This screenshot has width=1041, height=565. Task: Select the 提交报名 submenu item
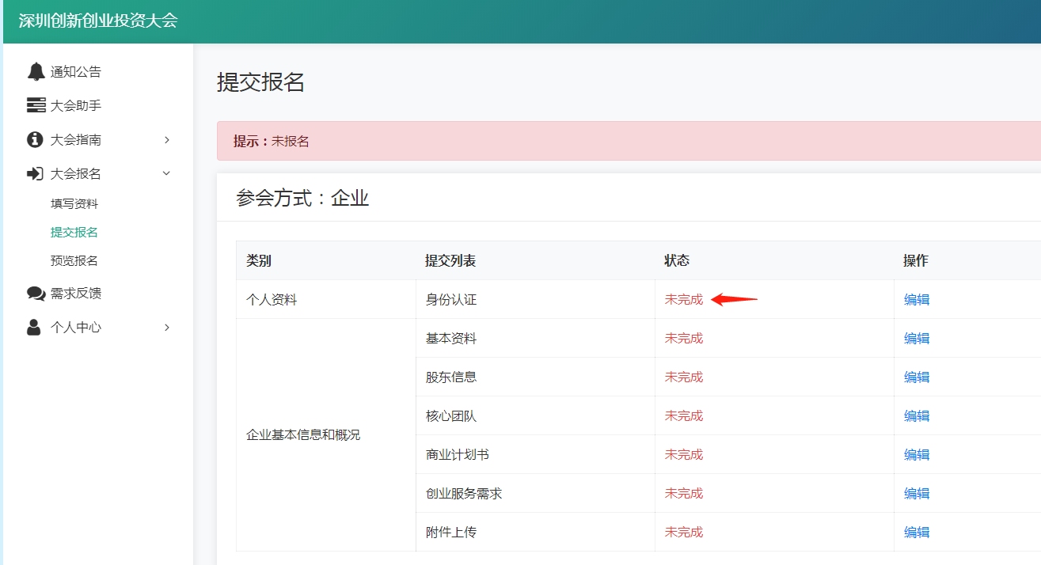click(x=74, y=232)
